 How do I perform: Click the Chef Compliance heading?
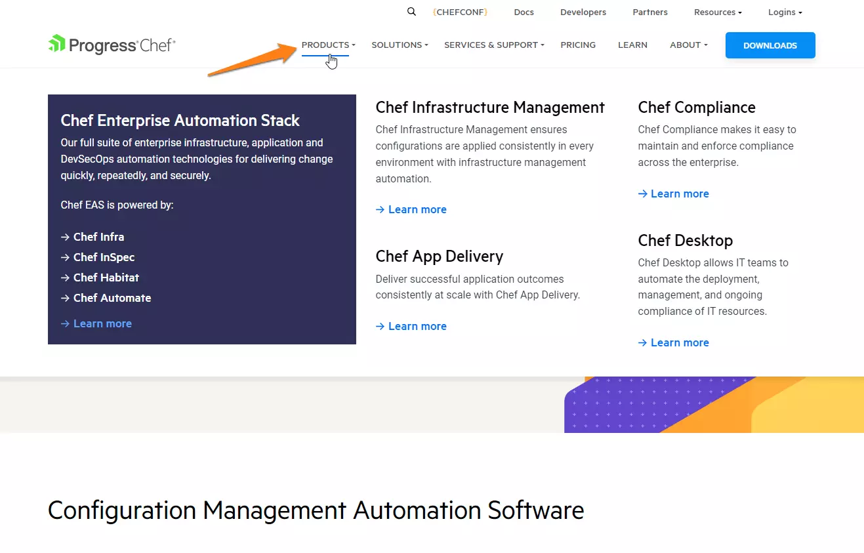click(x=697, y=108)
